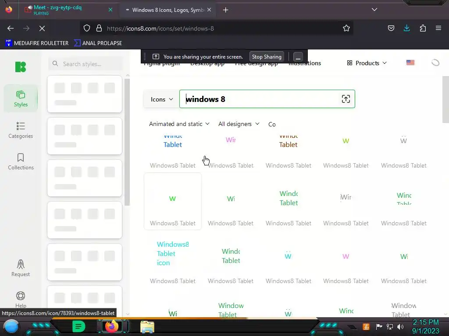
Task: Open the green notes app on taskbar
Action: pos(79,326)
